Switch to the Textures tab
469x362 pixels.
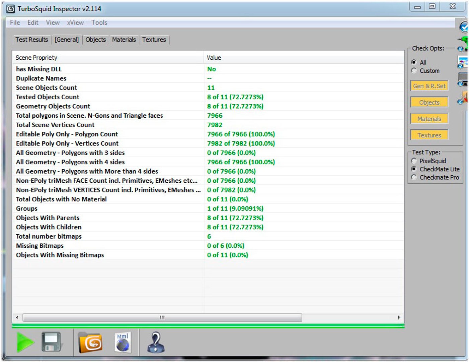[x=154, y=40]
